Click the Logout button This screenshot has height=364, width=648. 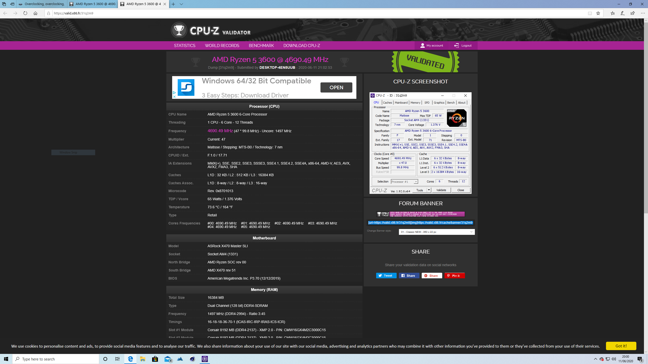(463, 45)
